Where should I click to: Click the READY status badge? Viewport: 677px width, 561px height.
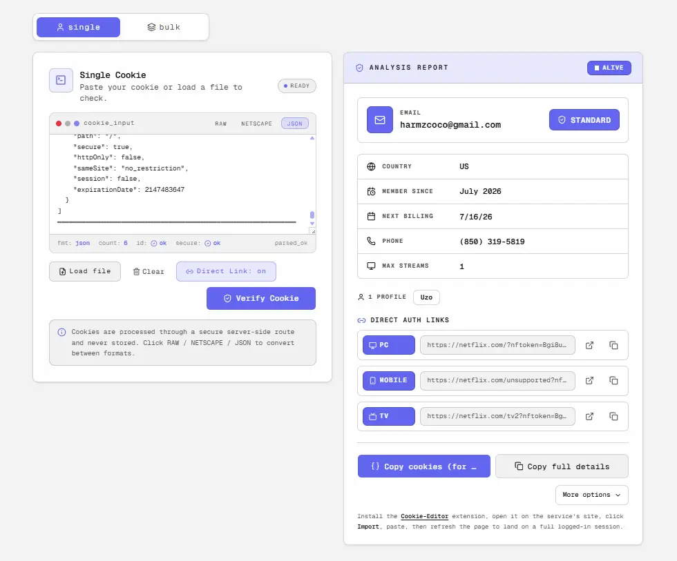click(x=296, y=86)
